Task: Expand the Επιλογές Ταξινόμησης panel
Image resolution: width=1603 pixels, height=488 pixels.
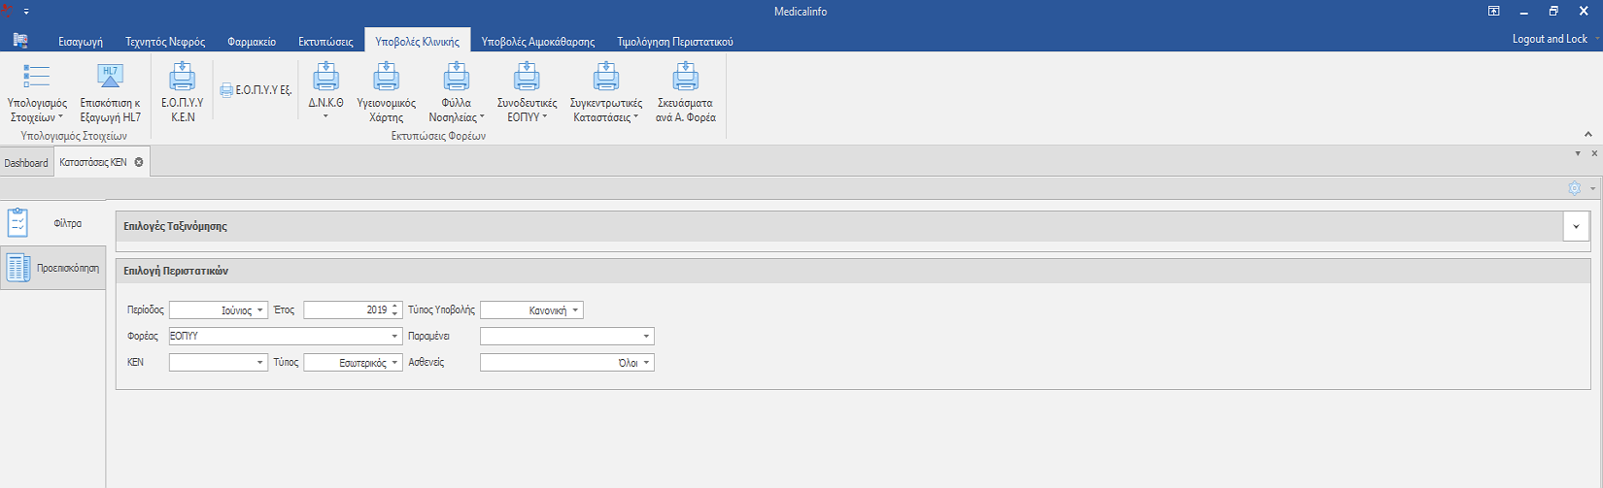Action: coord(1576,227)
